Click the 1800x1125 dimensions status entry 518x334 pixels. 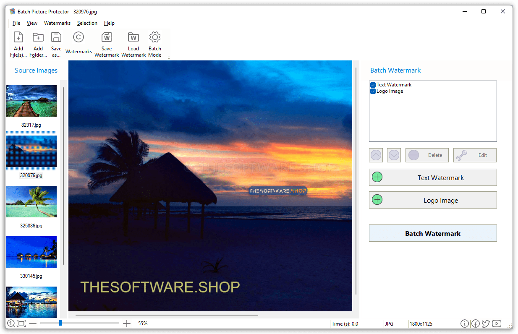[x=421, y=324]
